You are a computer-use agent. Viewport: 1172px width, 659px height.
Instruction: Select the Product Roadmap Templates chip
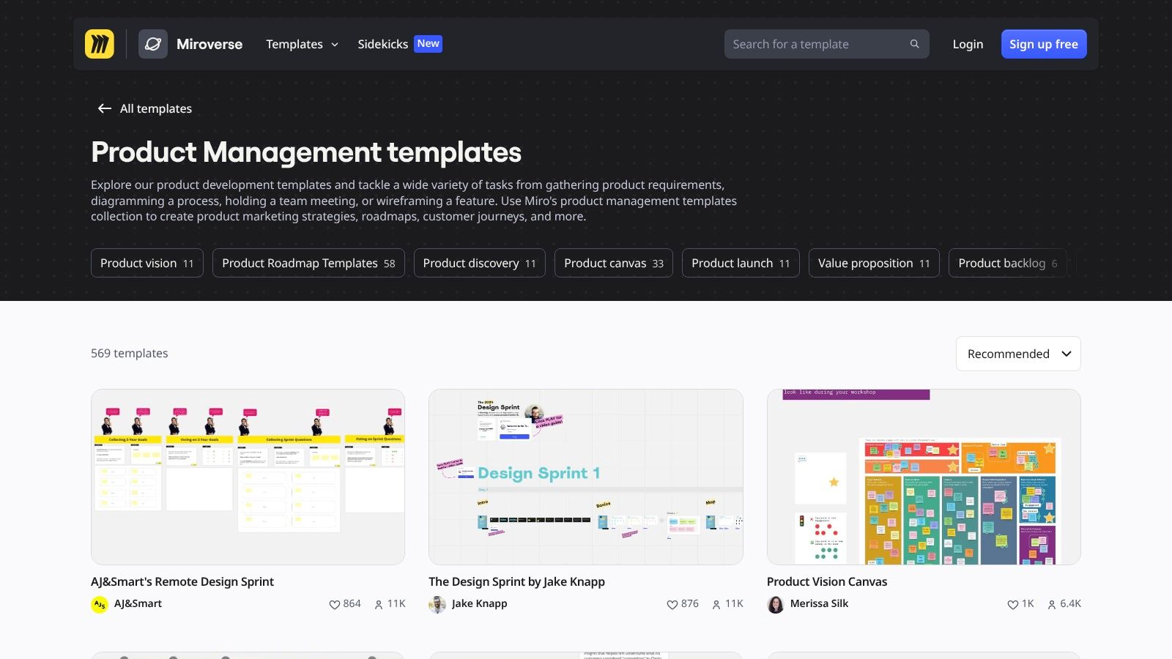[308, 263]
